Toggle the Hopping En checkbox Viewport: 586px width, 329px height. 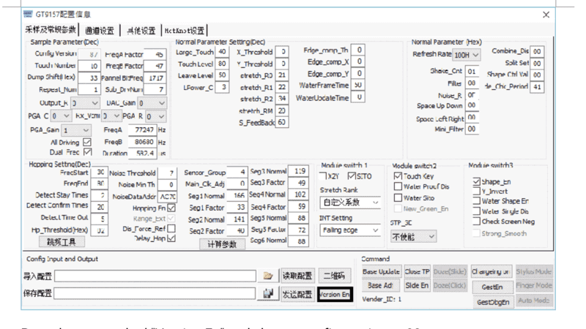point(171,208)
